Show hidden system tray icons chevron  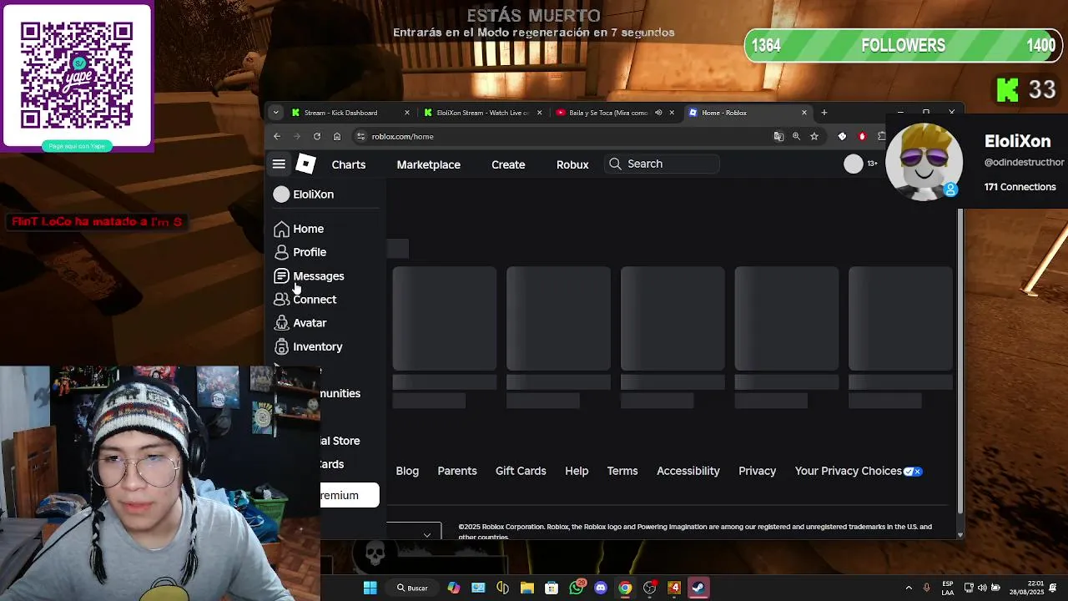pyautogui.click(x=909, y=588)
